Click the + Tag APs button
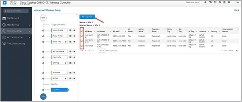Viewport: 242px width, 102px height. click(x=87, y=17)
